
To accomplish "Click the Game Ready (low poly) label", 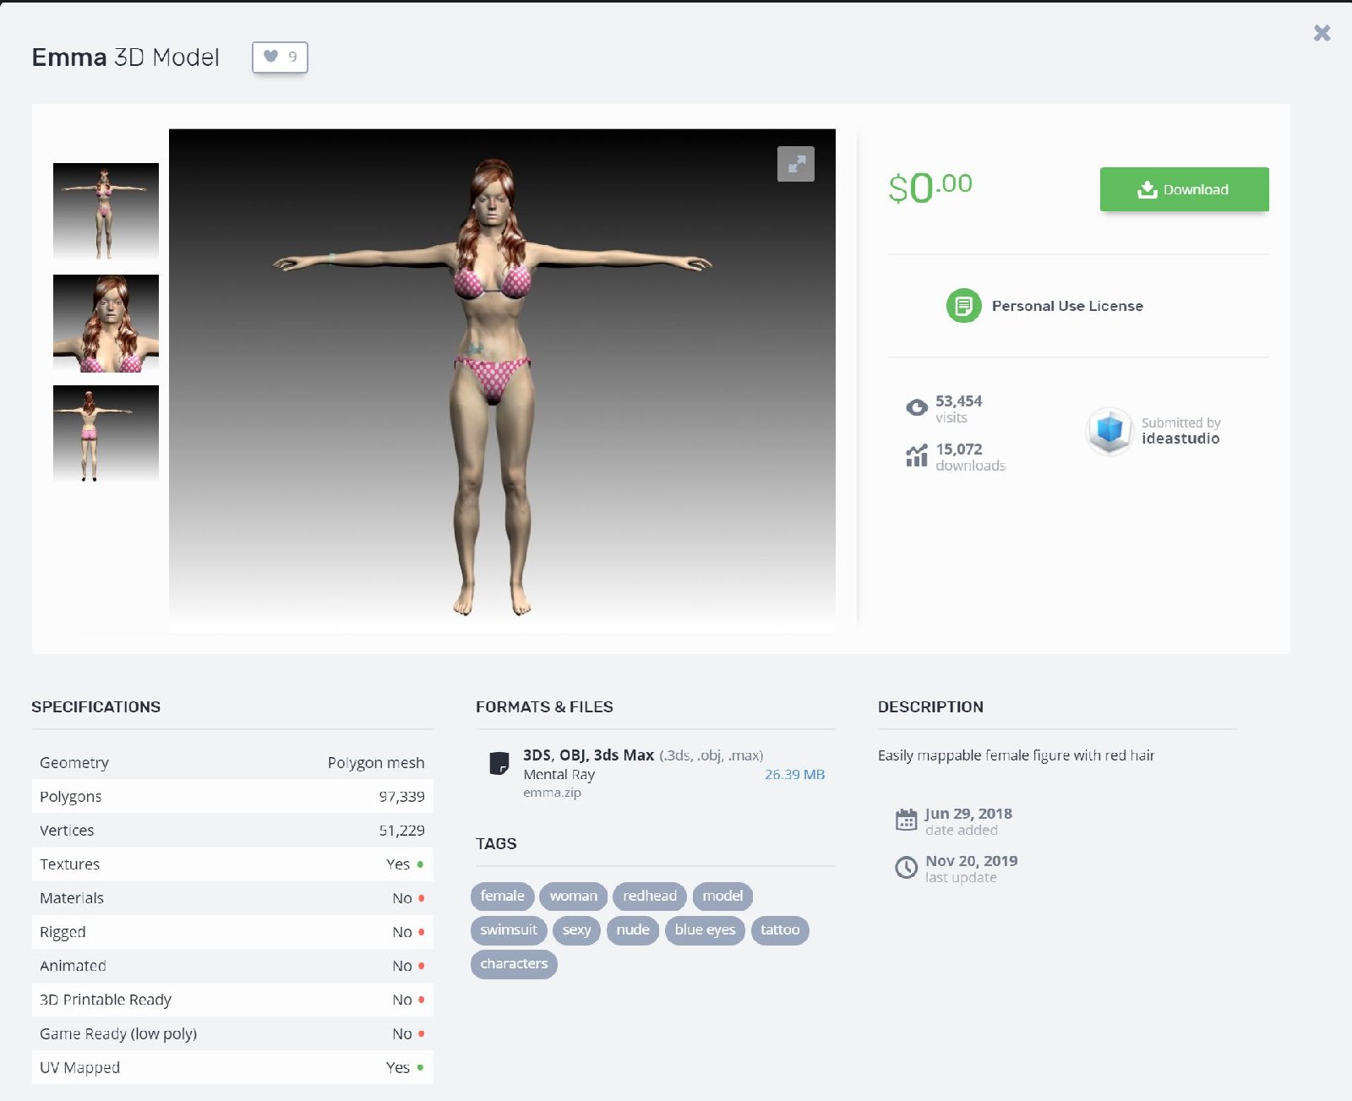I will (118, 1033).
